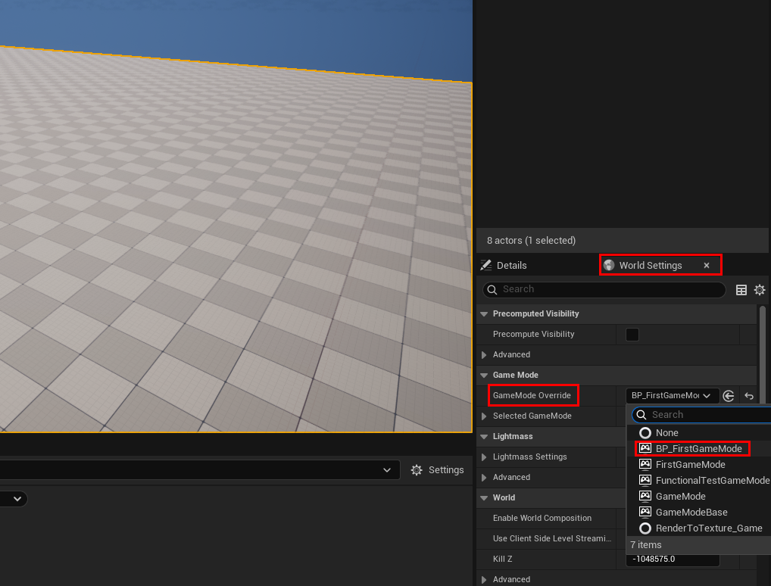
Task: Select RenderToTexture_Game entry
Action: 698,528
